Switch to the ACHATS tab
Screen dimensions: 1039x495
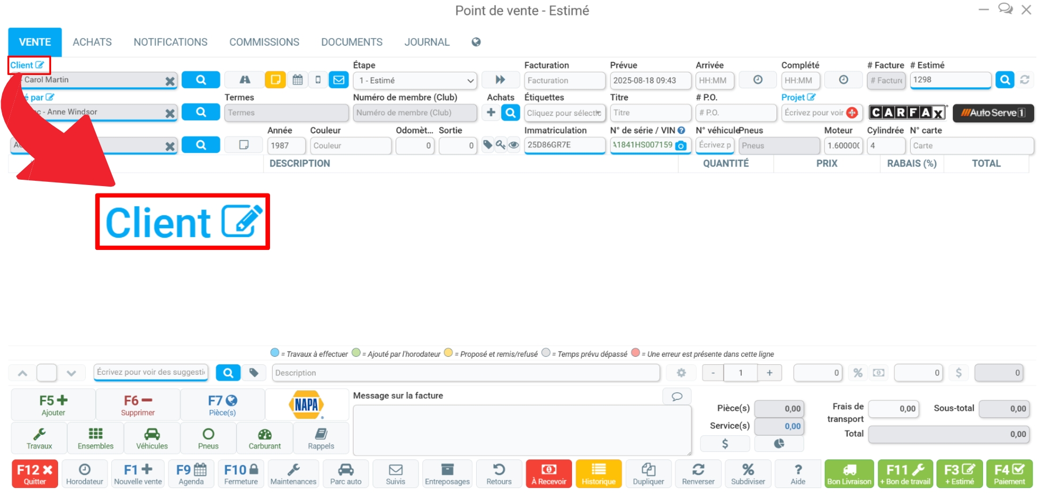pyautogui.click(x=92, y=42)
